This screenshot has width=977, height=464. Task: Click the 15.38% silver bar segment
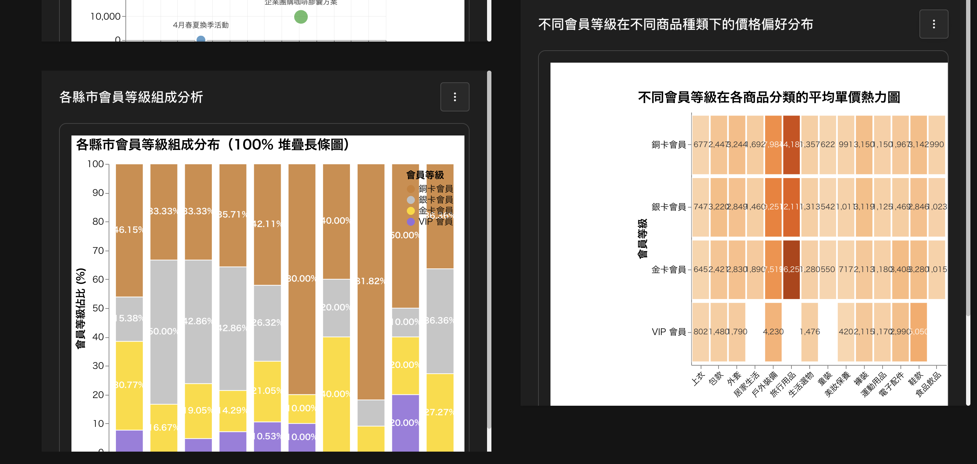pos(129,319)
